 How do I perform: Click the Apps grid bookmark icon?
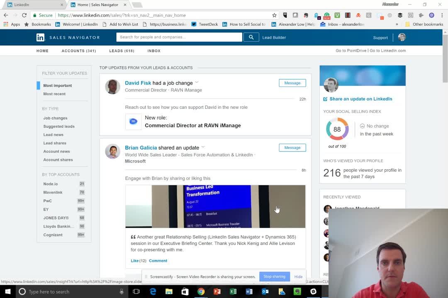click(x=6, y=24)
